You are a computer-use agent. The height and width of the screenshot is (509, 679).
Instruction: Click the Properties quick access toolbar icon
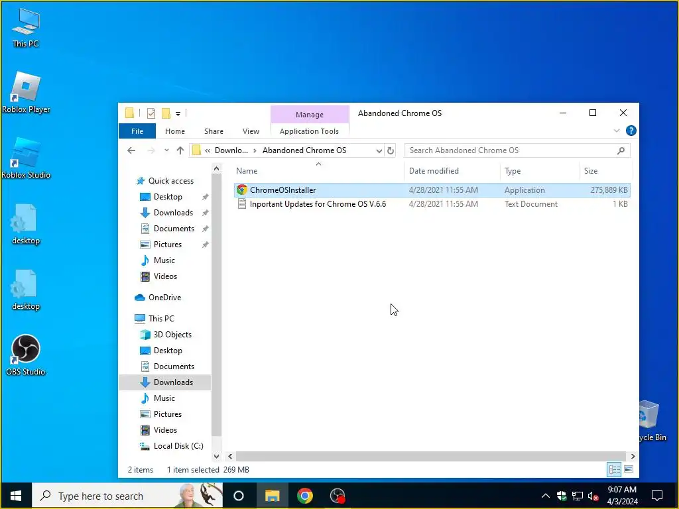[x=151, y=113]
